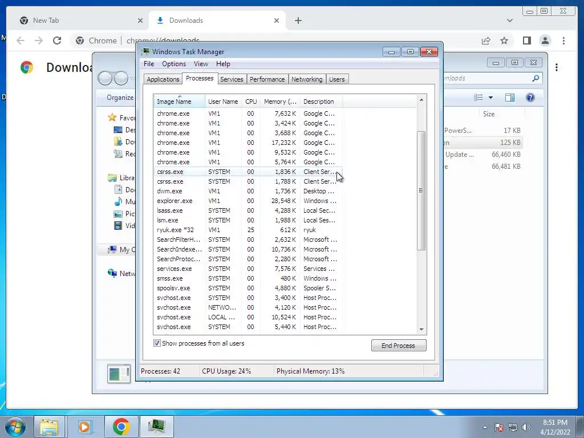The height and width of the screenshot is (438, 584).
Task: Toggle Show processes from all users
Action: pyautogui.click(x=157, y=343)
